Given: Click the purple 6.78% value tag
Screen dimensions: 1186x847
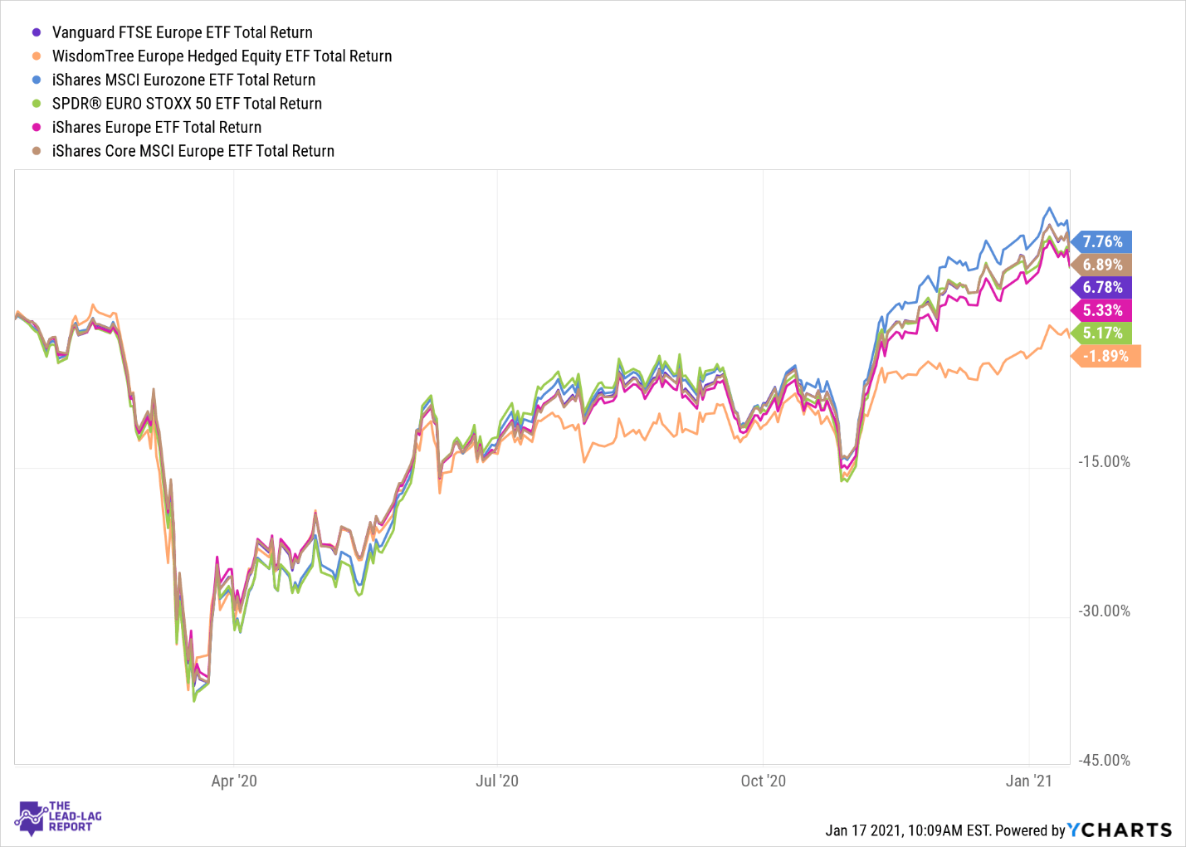Looking at the screenshot, I should coord(1101,287).
